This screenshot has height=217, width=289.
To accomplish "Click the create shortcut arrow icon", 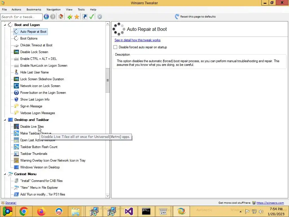I will pos(85,17).
